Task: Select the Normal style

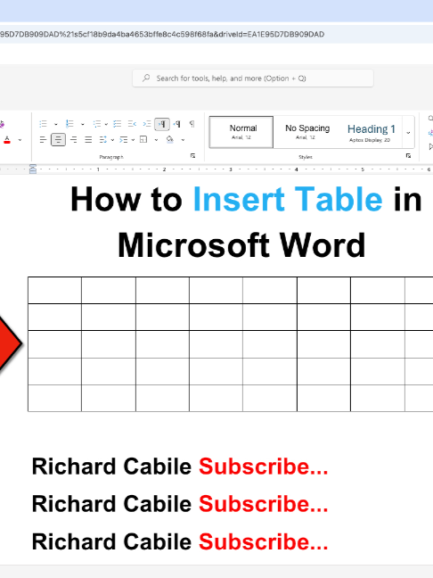Action: (x=241, y=132)
